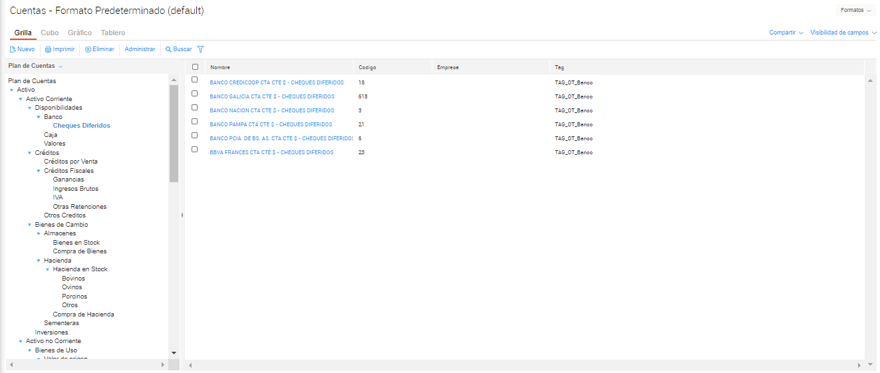
Task: Click the Buscar magnifier icon
Action: (168, 49)
